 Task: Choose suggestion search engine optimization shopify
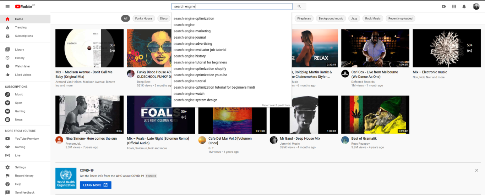(x=231, y=68)
